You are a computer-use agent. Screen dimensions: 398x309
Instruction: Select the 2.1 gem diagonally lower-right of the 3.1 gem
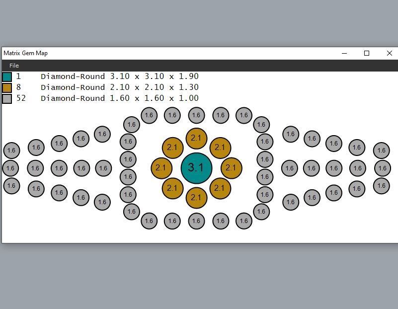click(220, 188)
